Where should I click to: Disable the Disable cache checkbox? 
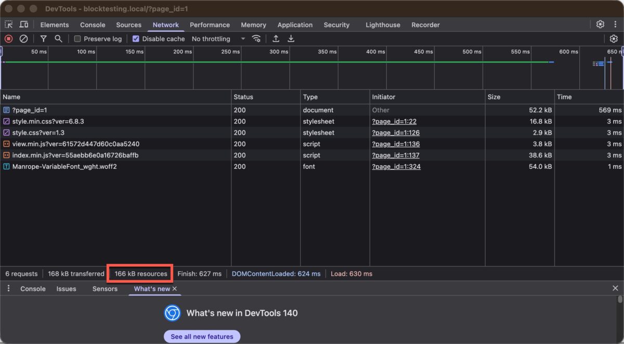pyautogui.click(x=136, y=38)
